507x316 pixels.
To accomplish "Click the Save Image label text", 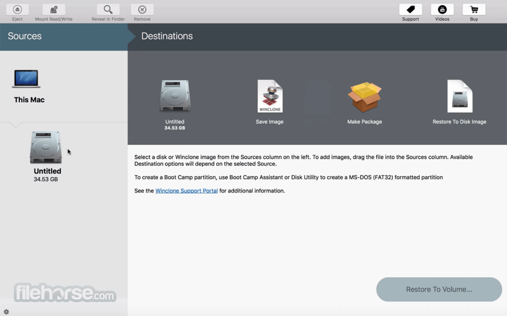I will click(x=270, y=122).
